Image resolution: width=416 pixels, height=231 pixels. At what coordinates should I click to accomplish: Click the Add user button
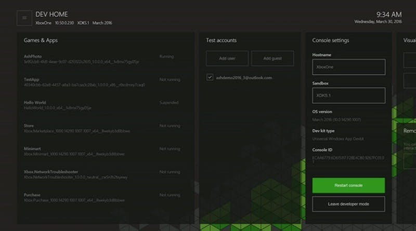coord(227,58)
